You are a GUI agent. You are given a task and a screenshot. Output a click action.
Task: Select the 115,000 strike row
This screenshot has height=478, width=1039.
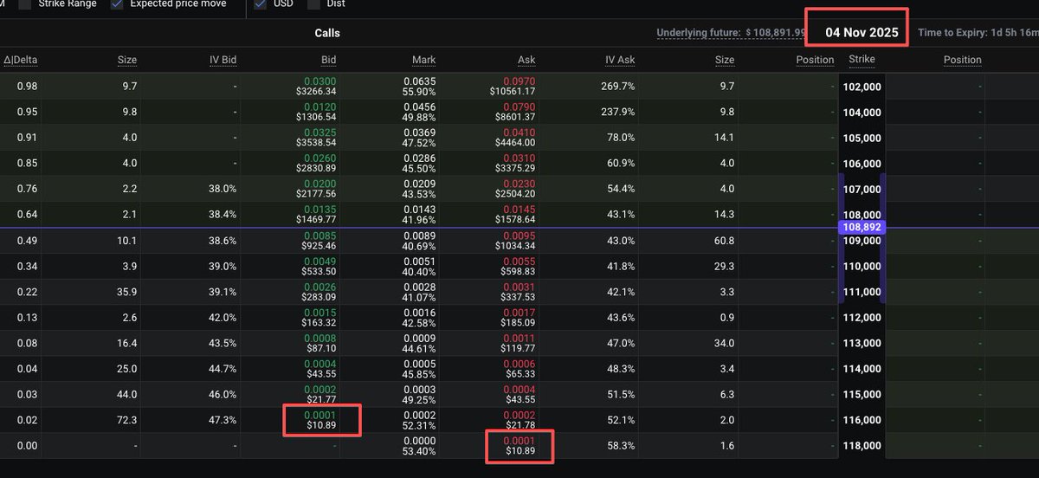(862, 395)
